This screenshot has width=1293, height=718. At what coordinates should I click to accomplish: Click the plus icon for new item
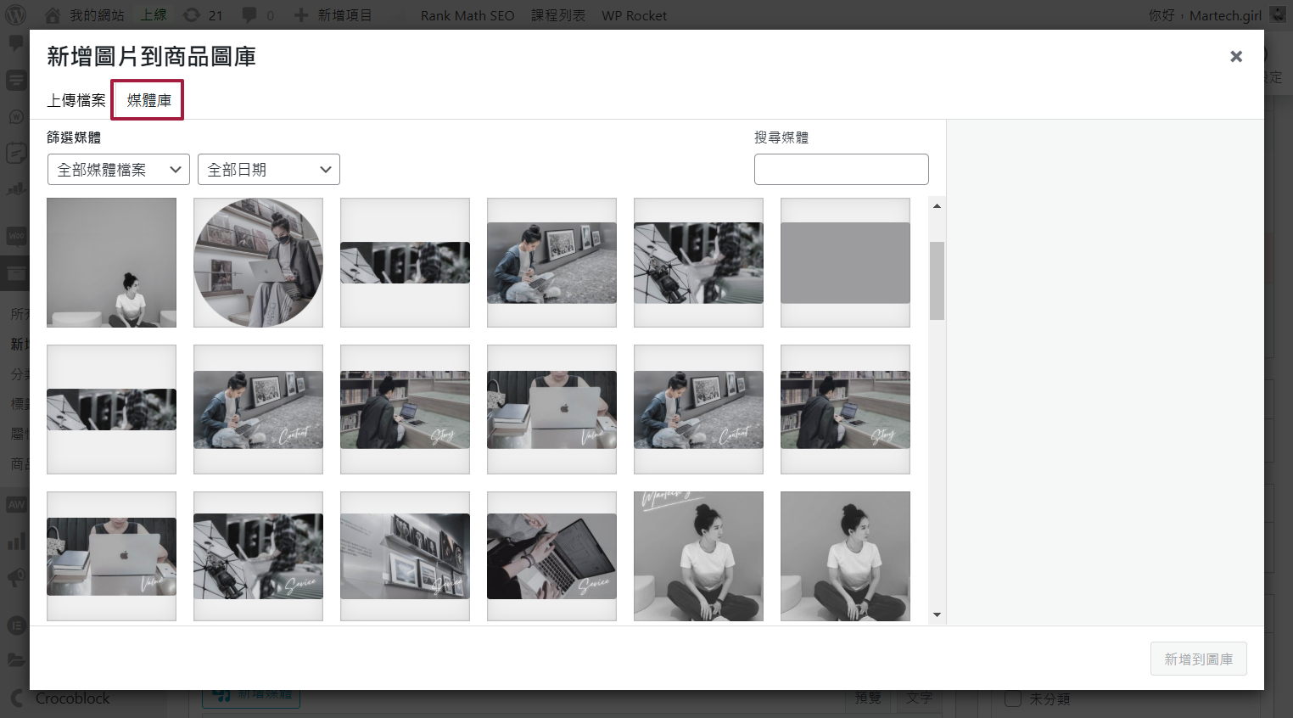pos(301,15)
